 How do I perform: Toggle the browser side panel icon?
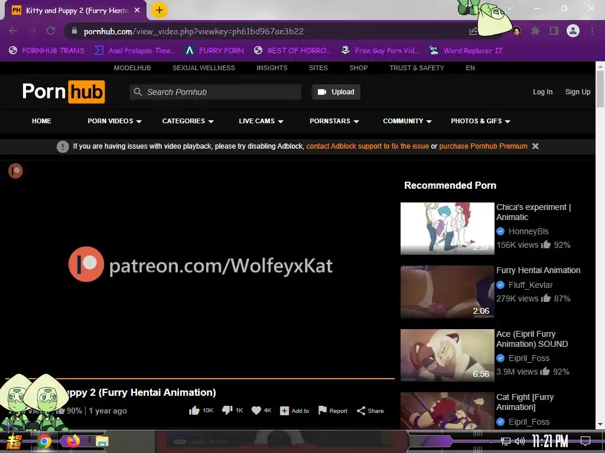tap(554, 31)
